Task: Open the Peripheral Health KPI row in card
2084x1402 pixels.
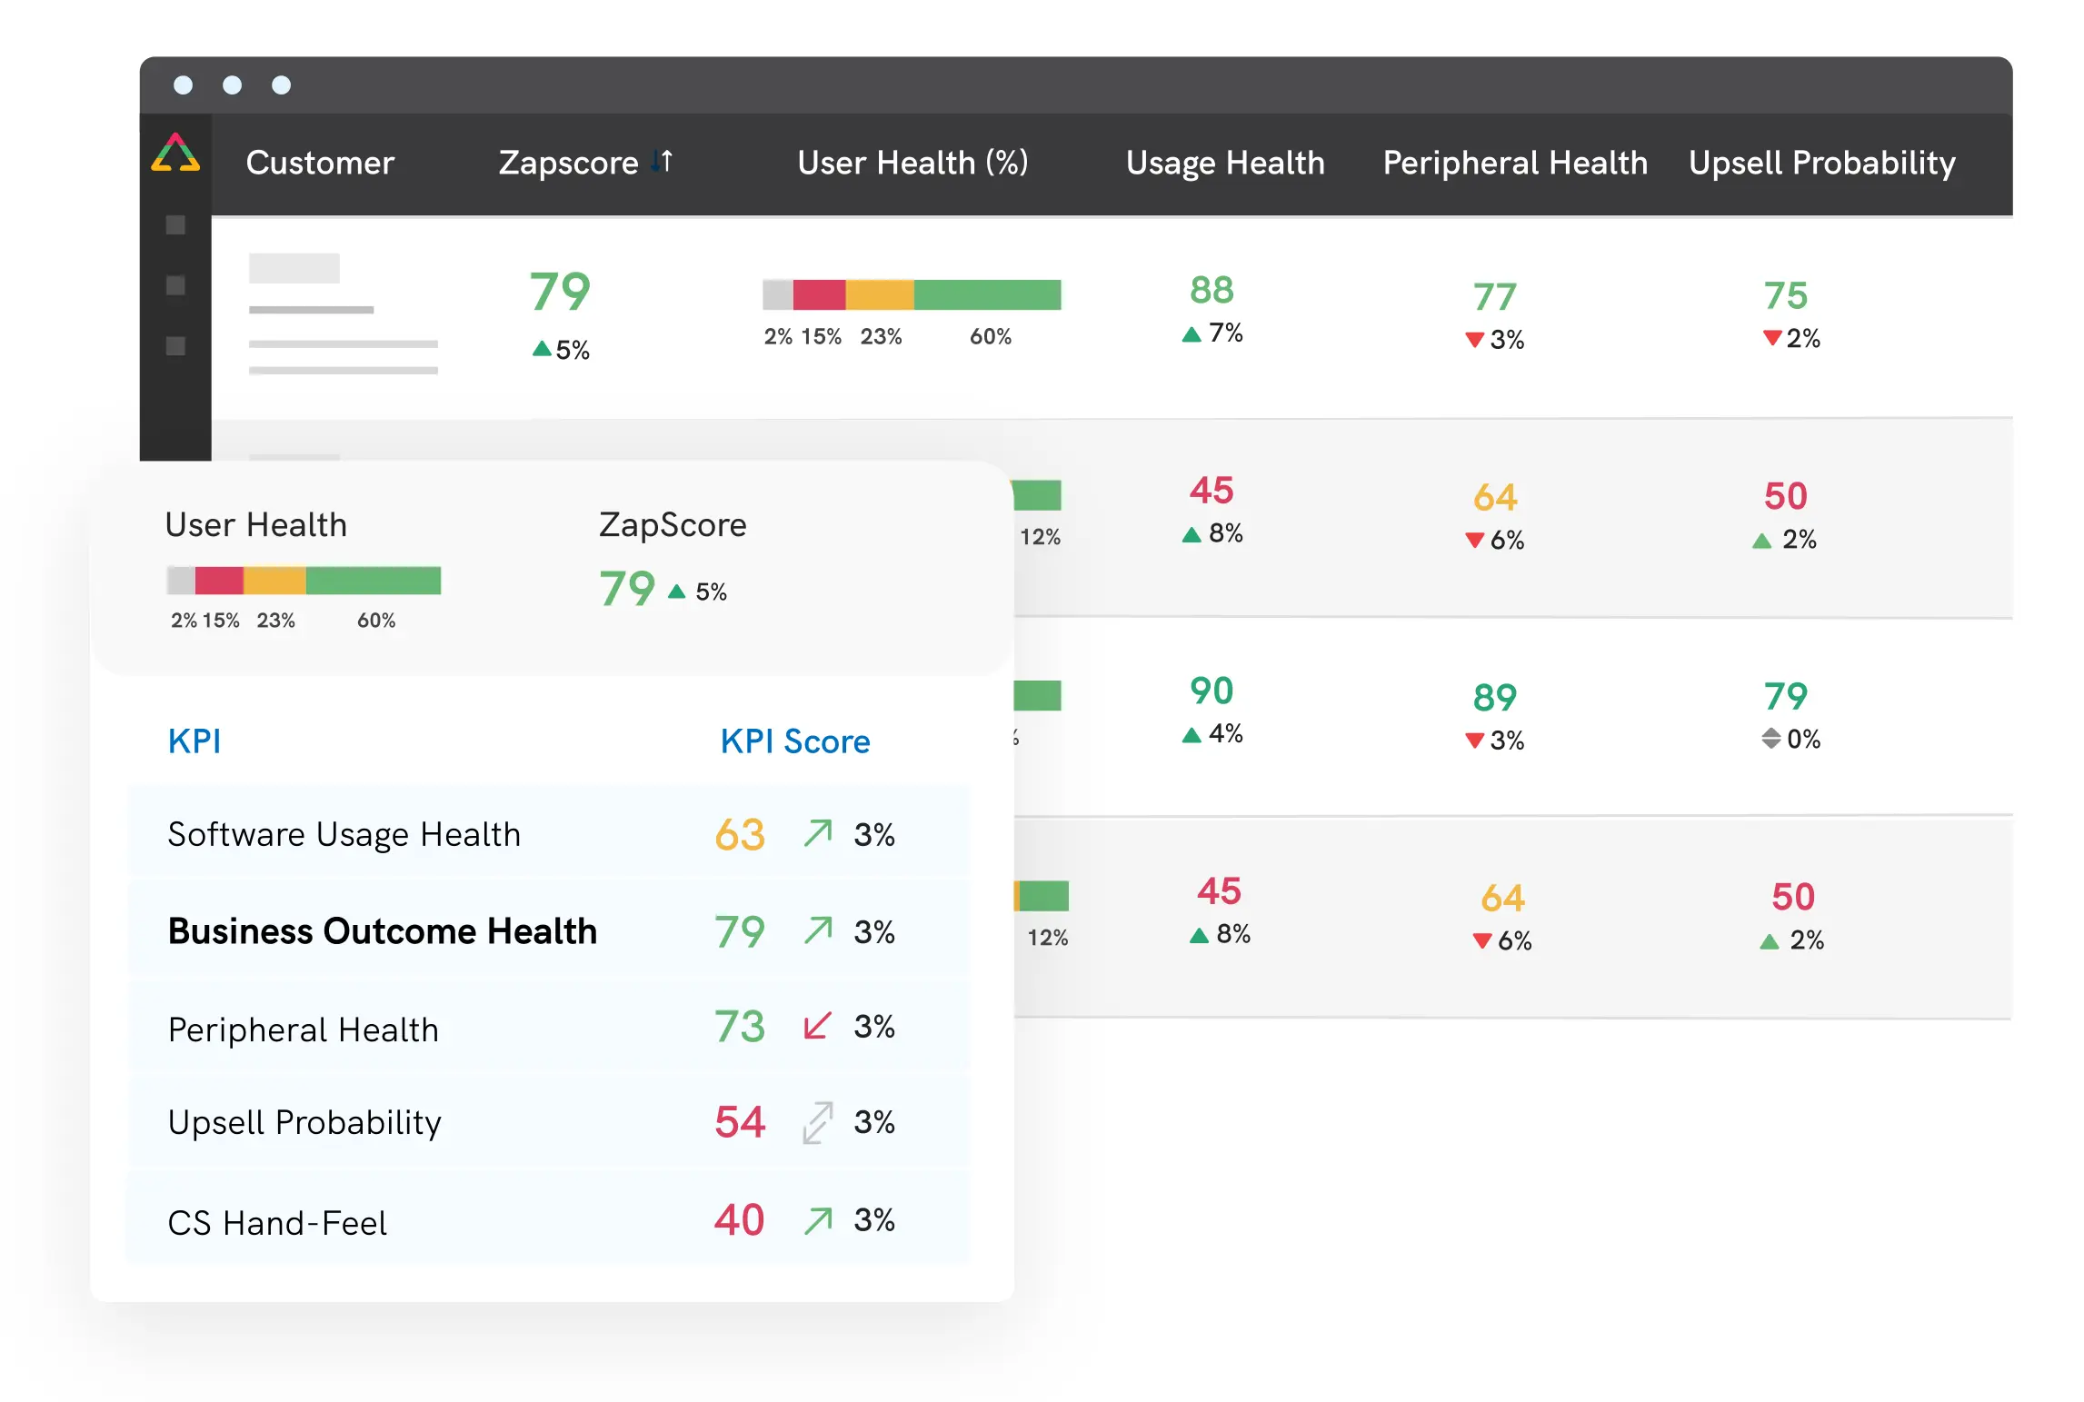Action: tap(548, 1028)
